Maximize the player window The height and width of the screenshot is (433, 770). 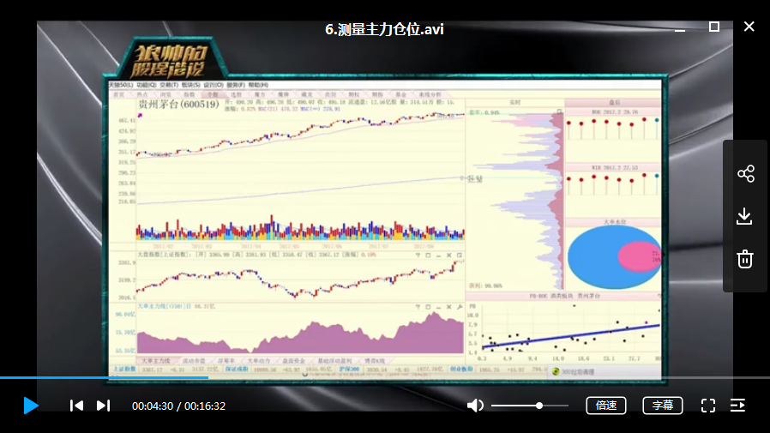714,27
